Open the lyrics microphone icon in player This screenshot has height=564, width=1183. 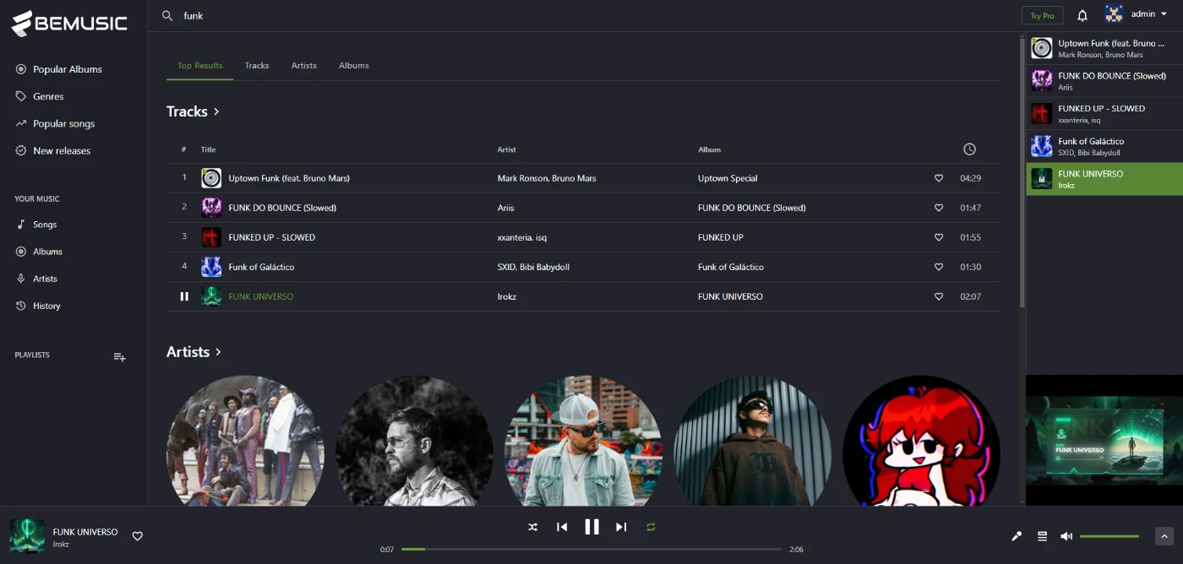[1017, 536]
